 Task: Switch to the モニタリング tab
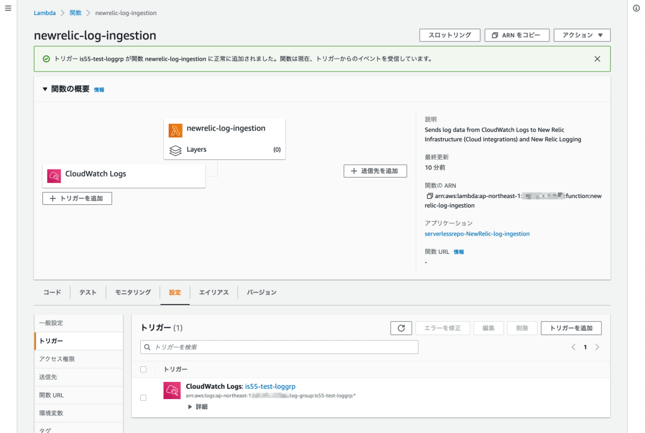coord(133,293)
